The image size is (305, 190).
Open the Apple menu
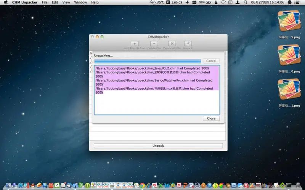(6, 2)
